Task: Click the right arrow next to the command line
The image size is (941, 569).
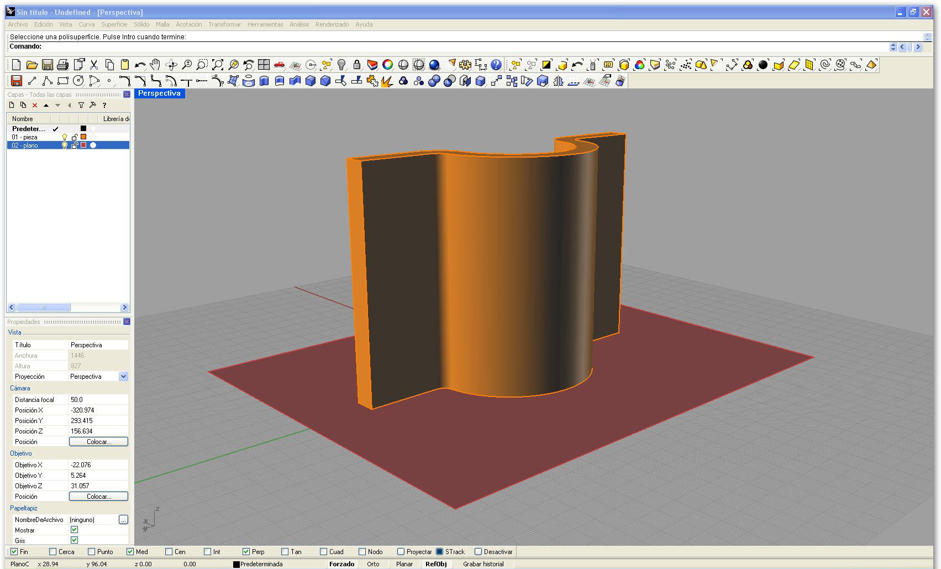Action: [918, 47]
